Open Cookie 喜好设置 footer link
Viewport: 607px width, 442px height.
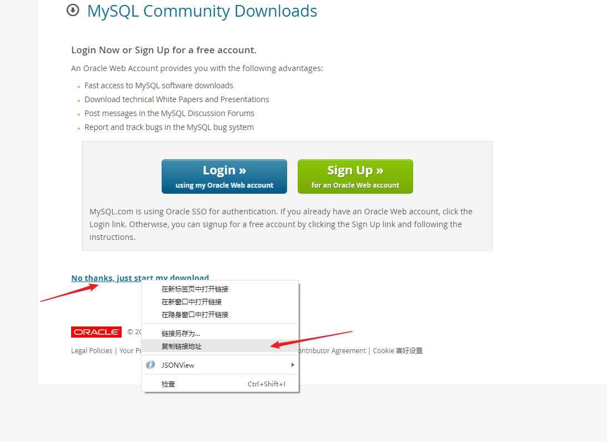pyautogui.click(x=398, y=351)
